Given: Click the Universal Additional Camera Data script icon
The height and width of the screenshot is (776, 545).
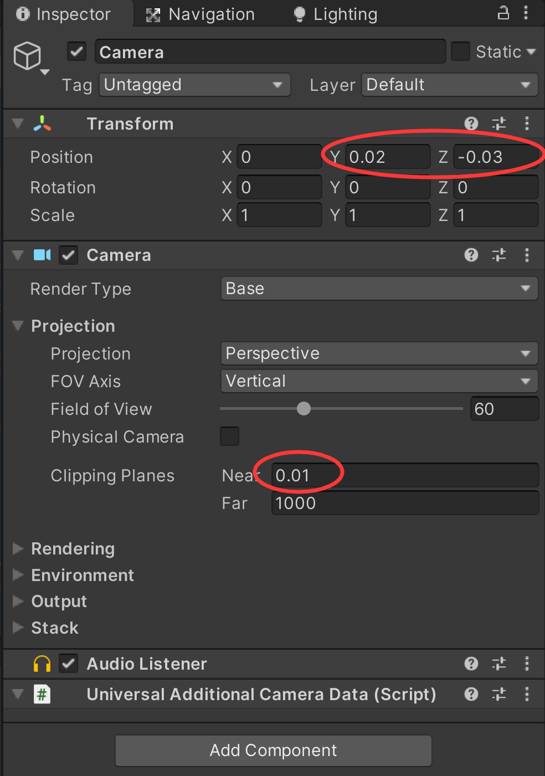Looking at the screenshot, I should pyautogui.click(x=42, y=694).
